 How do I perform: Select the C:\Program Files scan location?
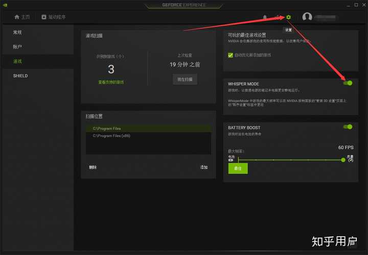[x=148, y=129]
